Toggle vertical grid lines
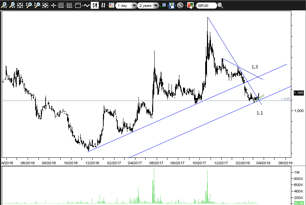 [70, 5]
